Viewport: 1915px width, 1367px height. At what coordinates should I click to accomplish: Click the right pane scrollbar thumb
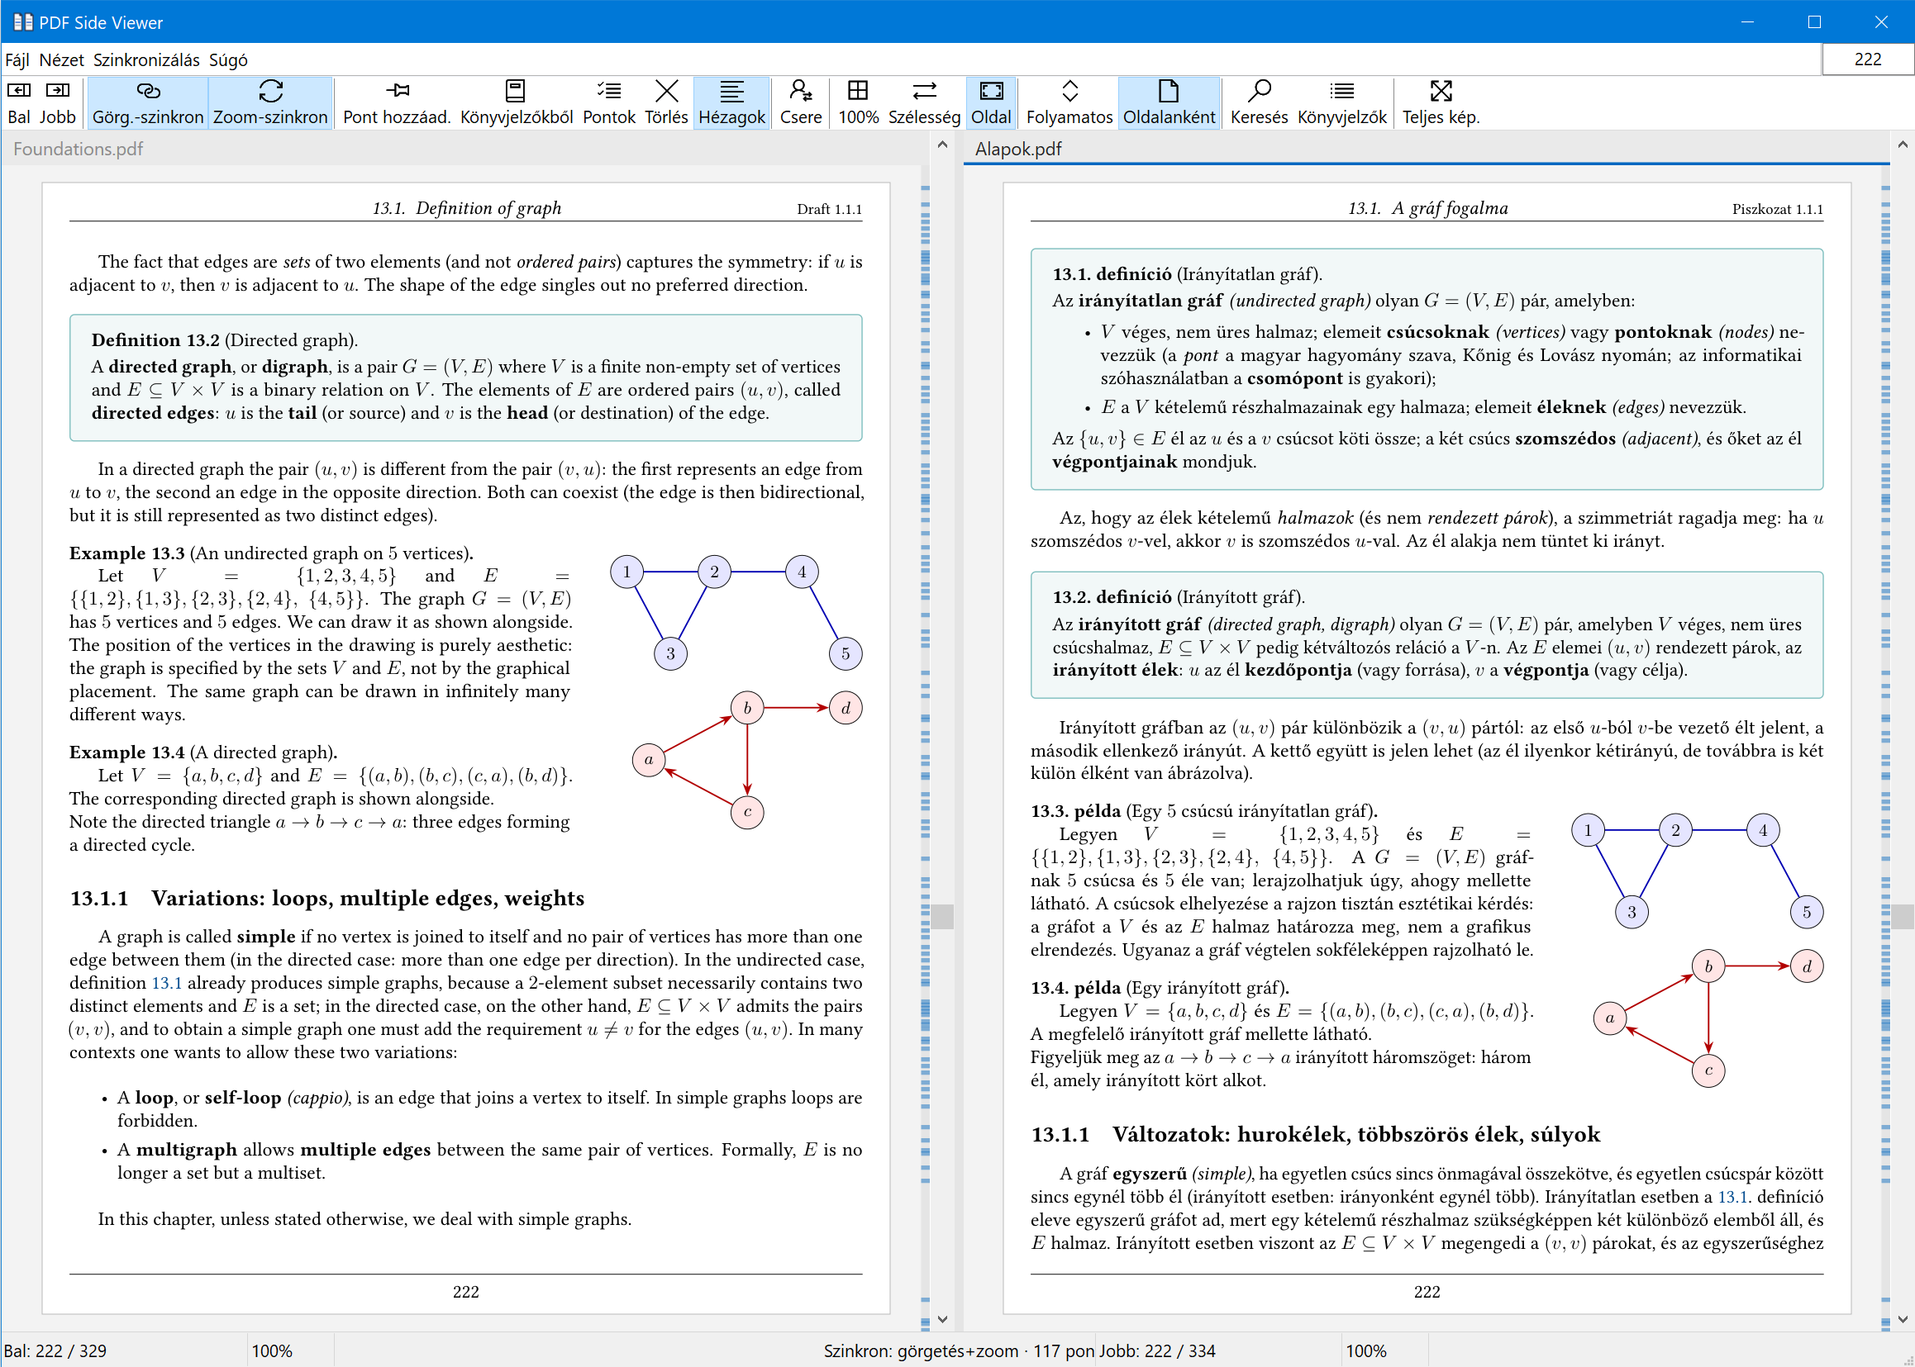(x=1903, y=917)
